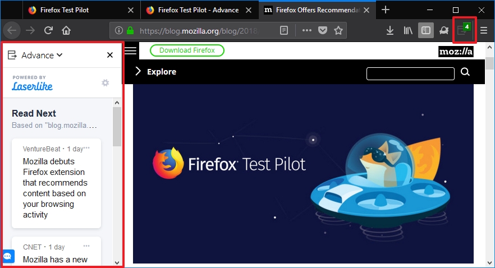The image size is (495, 268).
Task: Close the Firefox Offers Recommendations tab
Action: pyautogui.click(x=366, y=10)
